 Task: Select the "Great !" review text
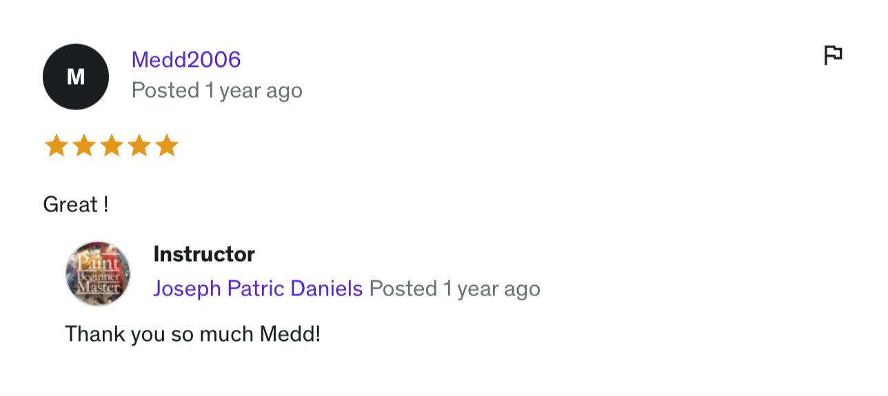pyautogui.click(x=76, y=205)
